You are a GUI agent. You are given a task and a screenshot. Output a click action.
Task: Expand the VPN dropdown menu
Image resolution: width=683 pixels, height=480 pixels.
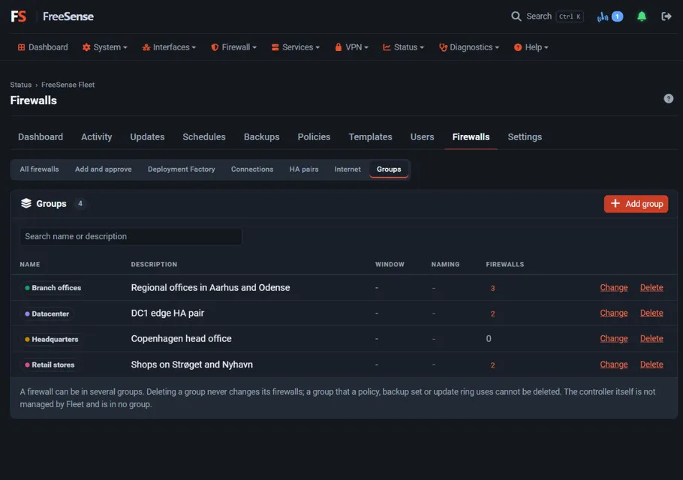click(351, 47)
